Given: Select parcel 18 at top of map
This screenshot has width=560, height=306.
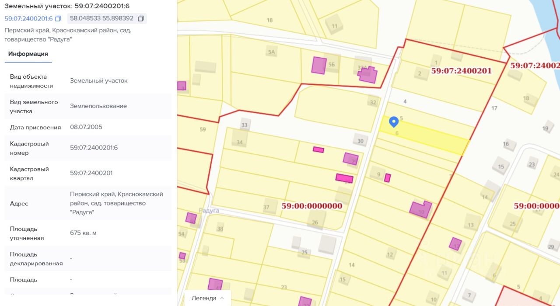Looking at the screenshot, I should [270, 20].
